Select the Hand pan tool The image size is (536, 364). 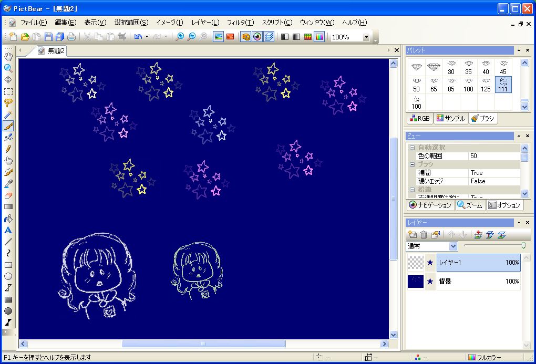click(x=8, y=56)
